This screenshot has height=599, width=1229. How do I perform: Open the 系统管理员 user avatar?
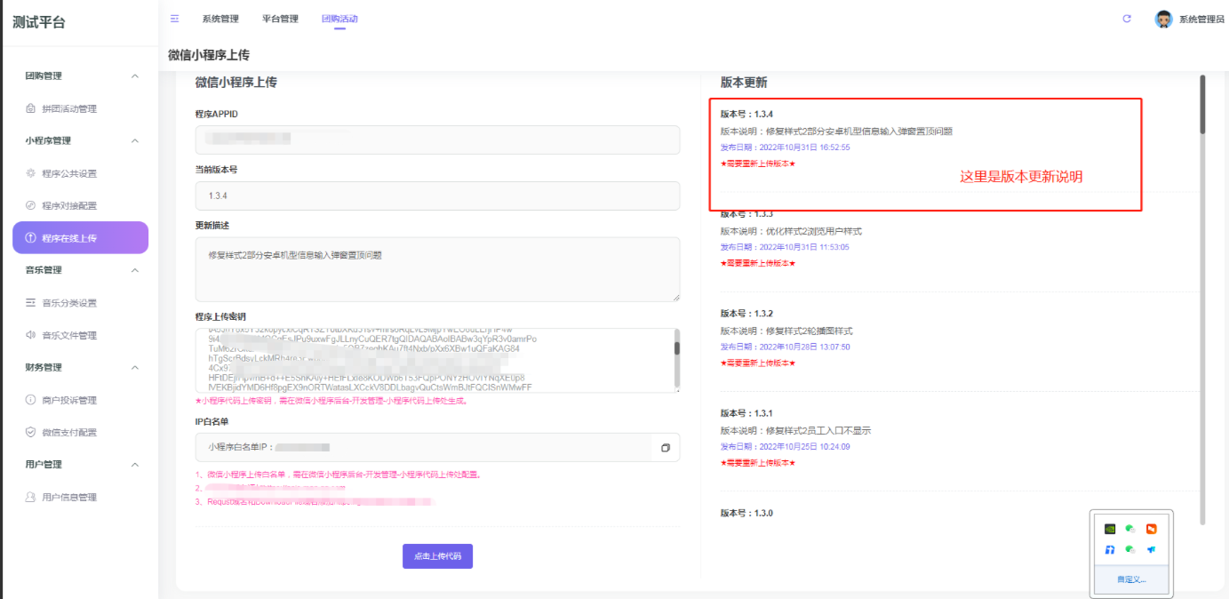point(1163,19)
